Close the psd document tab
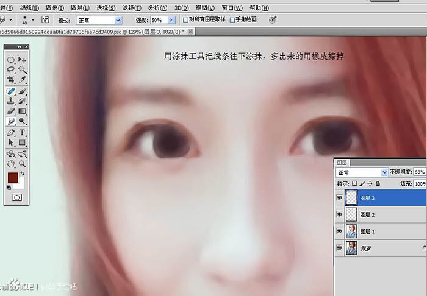 (190, 32)
